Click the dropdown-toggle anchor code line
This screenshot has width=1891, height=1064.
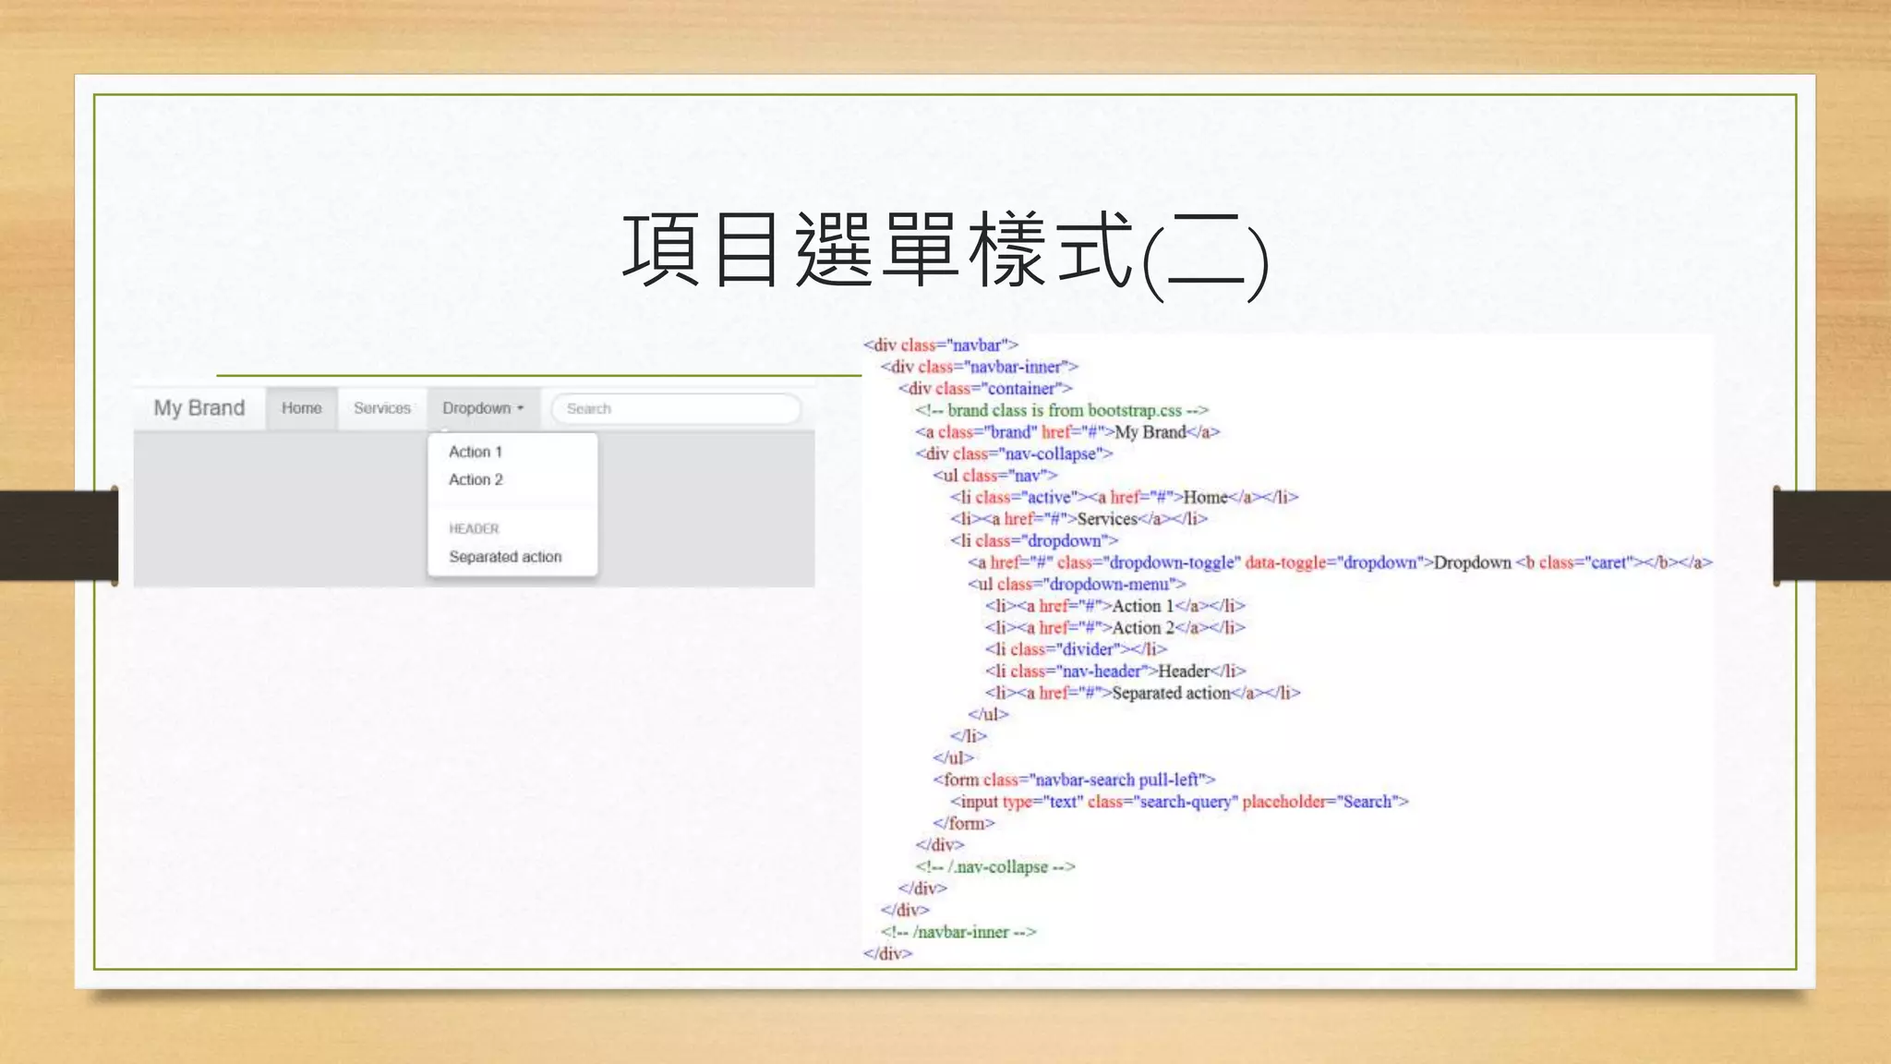point(1339,562)
